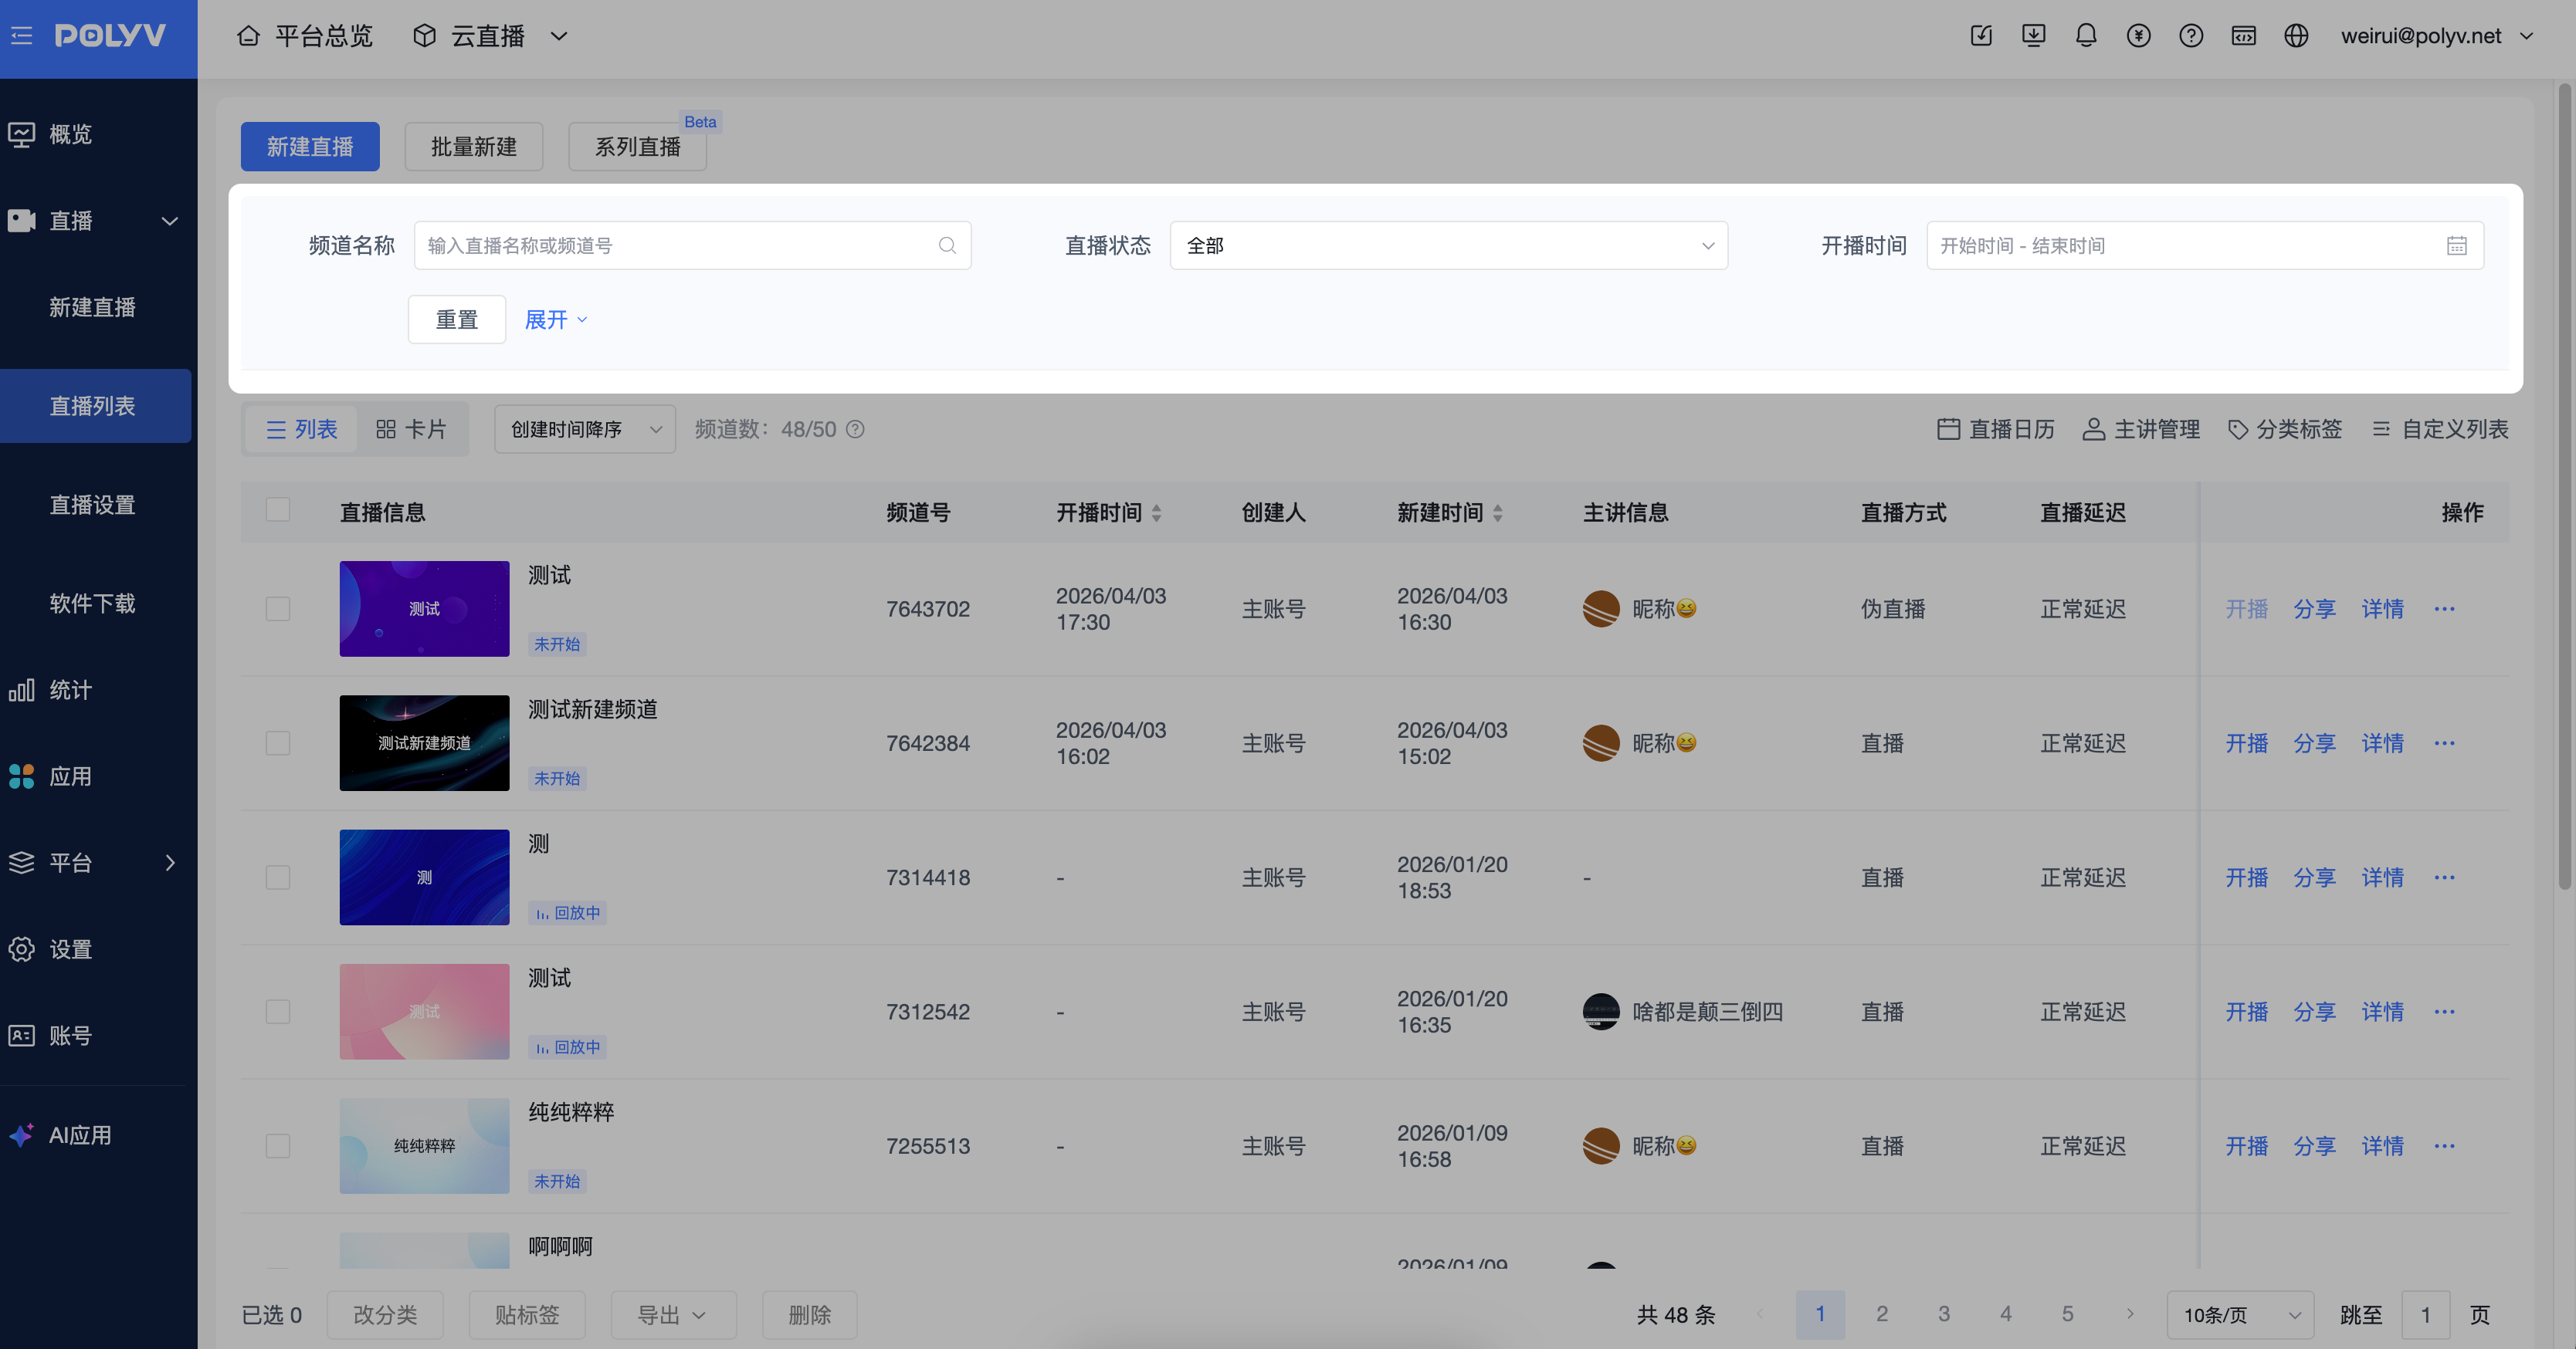Switch to 列表 list view
Viewport: 2576px width, 1349px height.
click(301, 430)
